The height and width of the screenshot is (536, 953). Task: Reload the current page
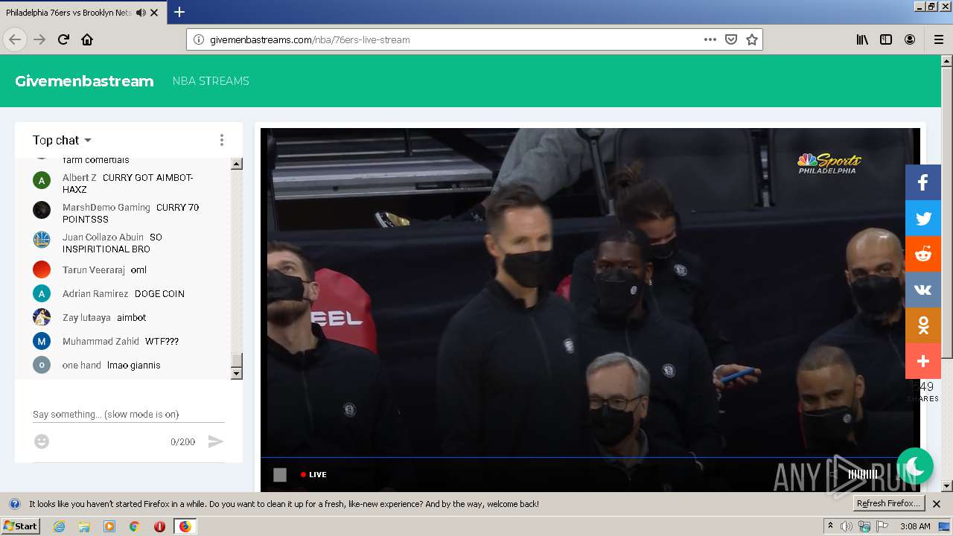point(63,39)
